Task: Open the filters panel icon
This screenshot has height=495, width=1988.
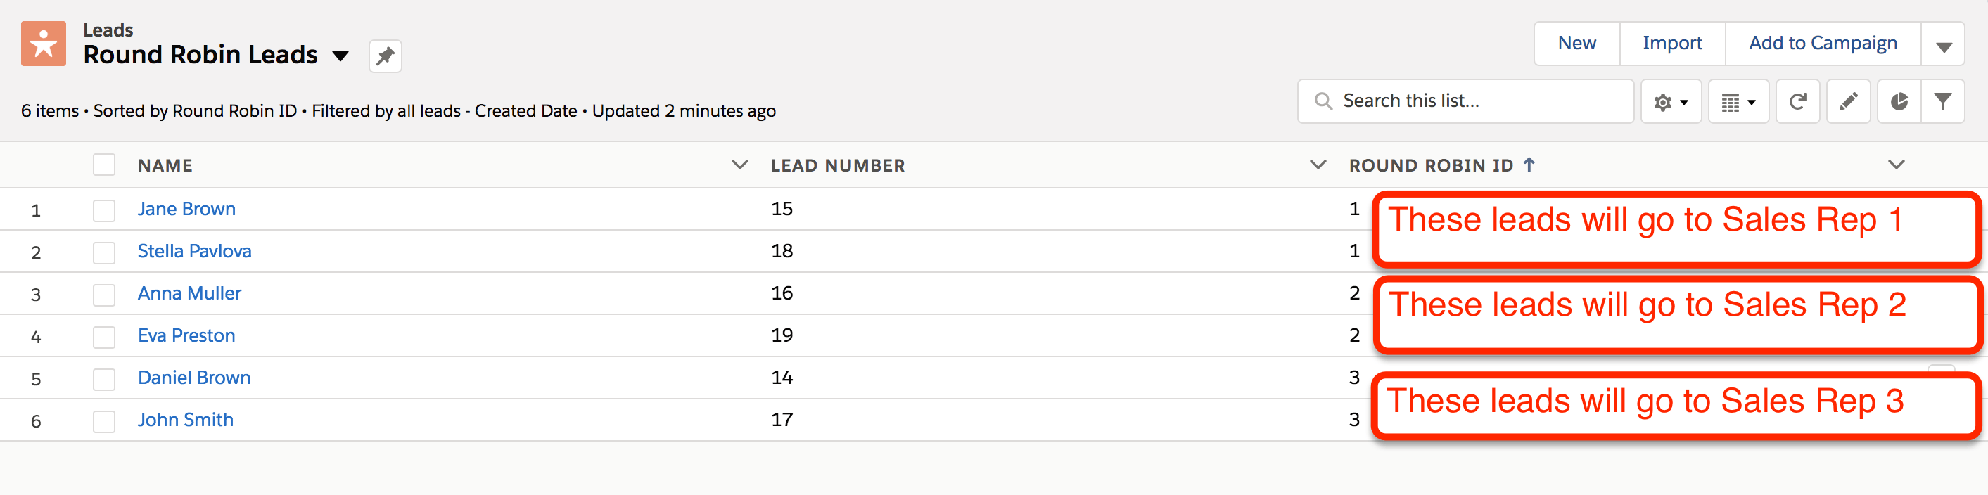Action: tap(1944, 101)
